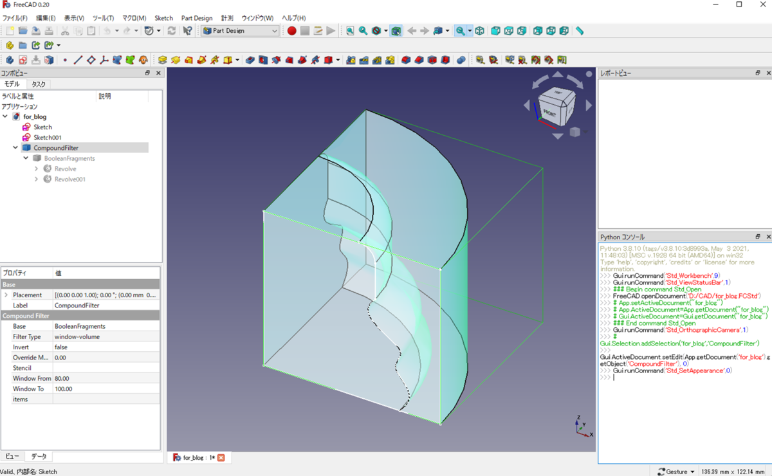Click the Refresh recompute icon
Viewport: 772px width, 476px height.
(172, 30)
